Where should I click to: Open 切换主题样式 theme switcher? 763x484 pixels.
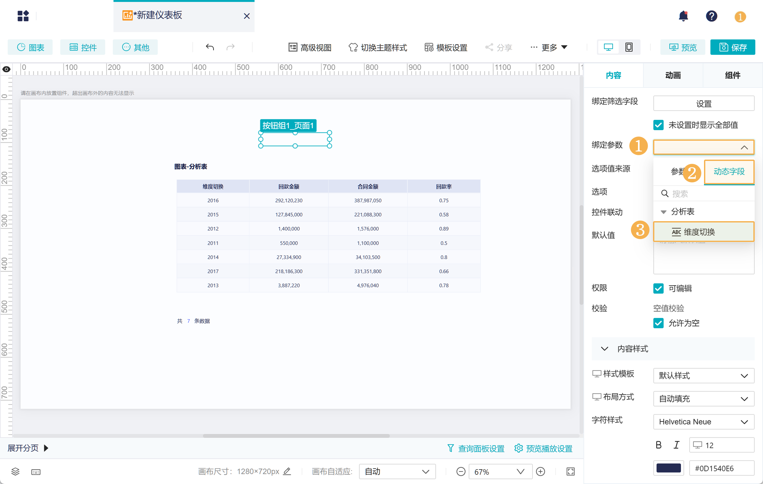[378, 47]
